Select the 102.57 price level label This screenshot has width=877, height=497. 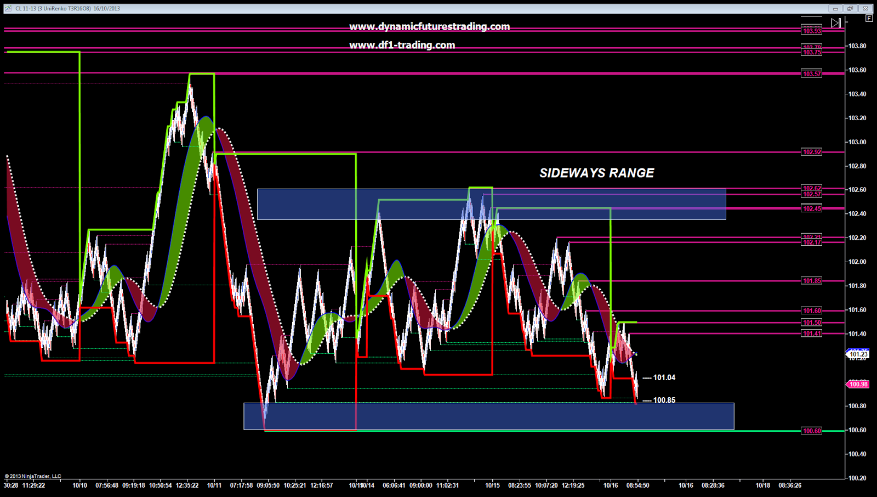[x=812, y=194]
